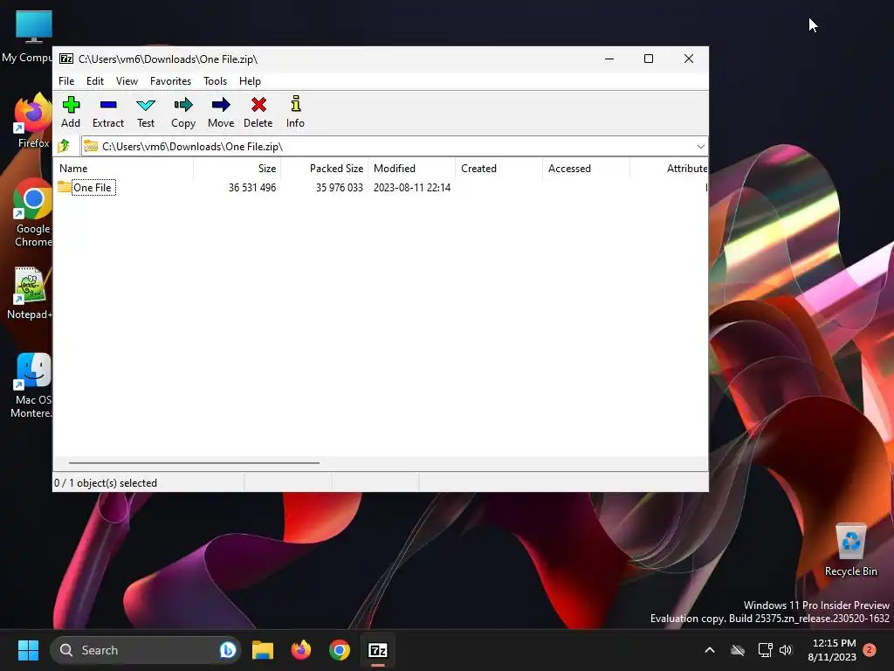This screenshot has width=894, height=671.
Task: Click packed size value 35 976 033
Action: point(340,188)
